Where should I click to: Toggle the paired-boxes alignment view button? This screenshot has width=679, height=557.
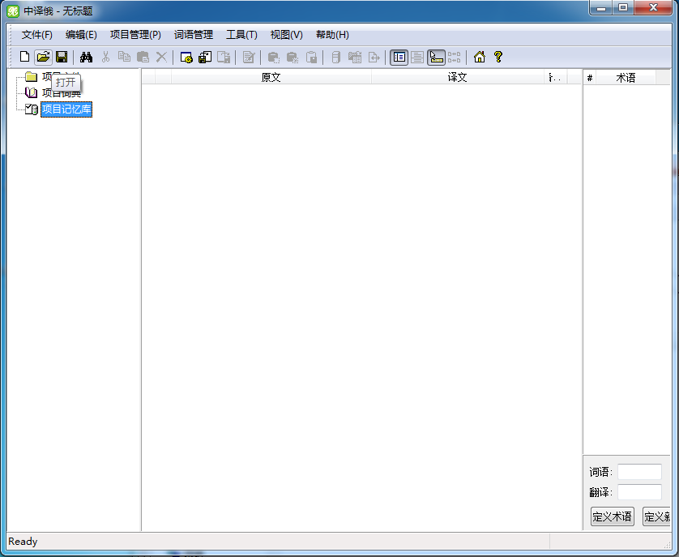455,57
